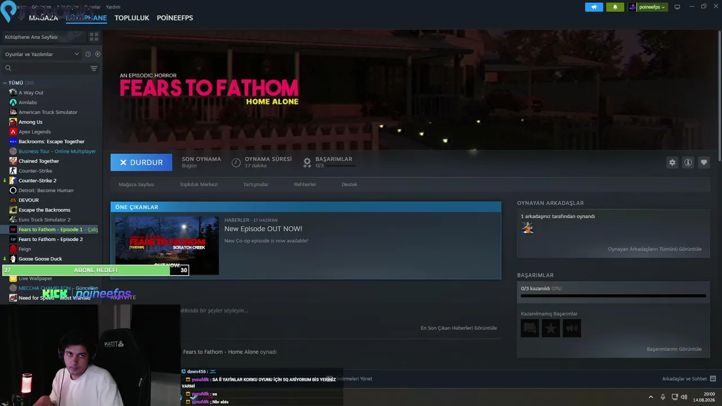The image size is (722, 406).
Task: Open the MAĞAZA tab
Action: click(x=43, y=18)
